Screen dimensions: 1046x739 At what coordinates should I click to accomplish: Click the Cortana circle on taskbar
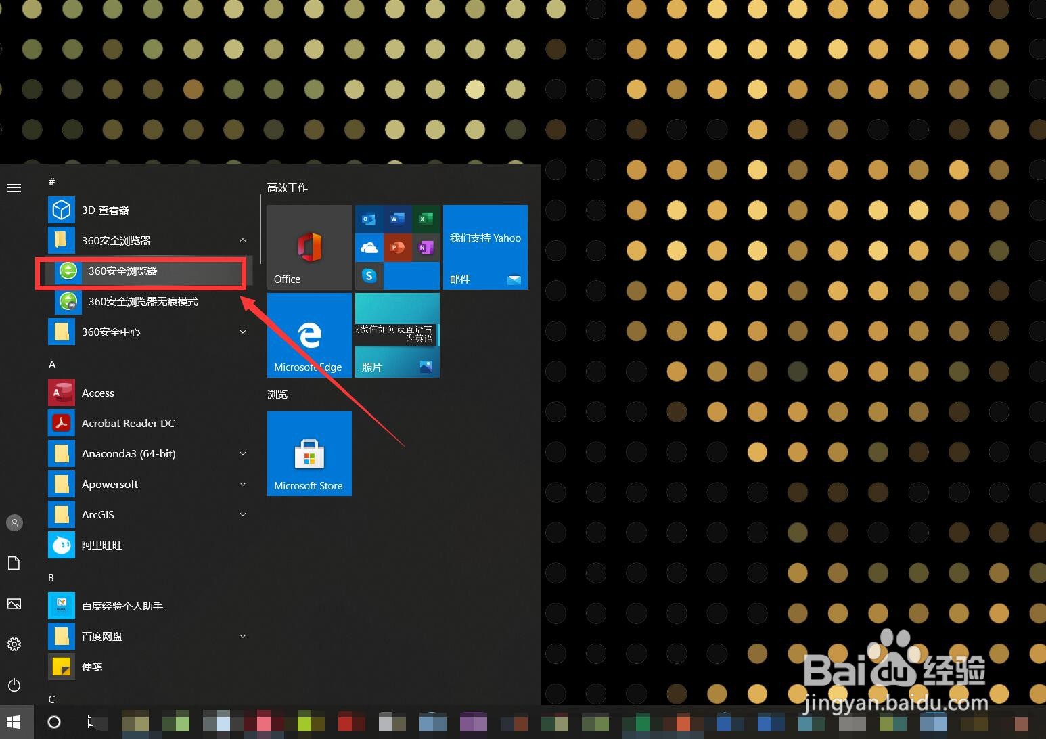point(54,722)
